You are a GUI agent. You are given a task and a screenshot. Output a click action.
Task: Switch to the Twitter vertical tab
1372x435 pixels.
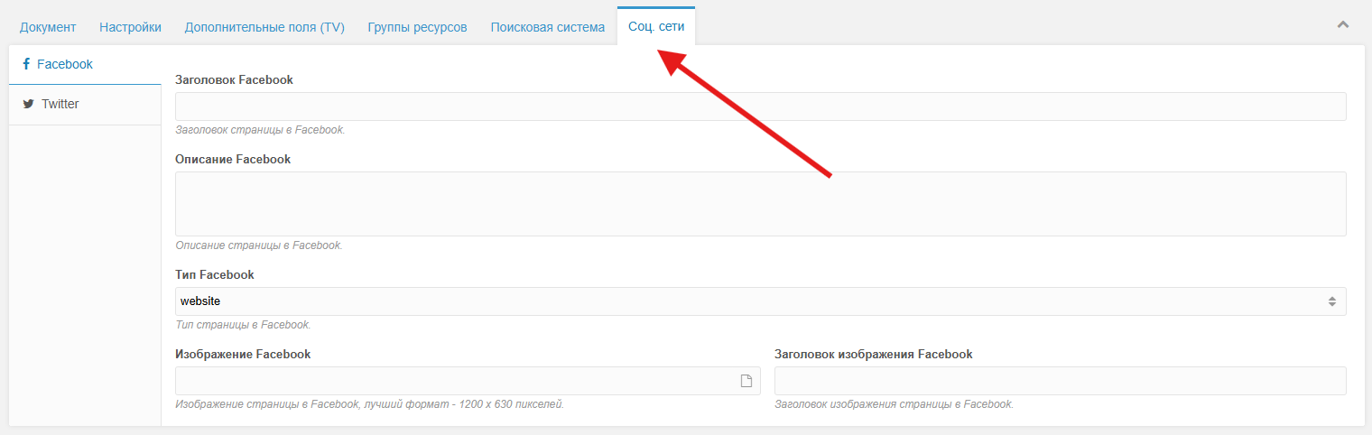[60, 104]
